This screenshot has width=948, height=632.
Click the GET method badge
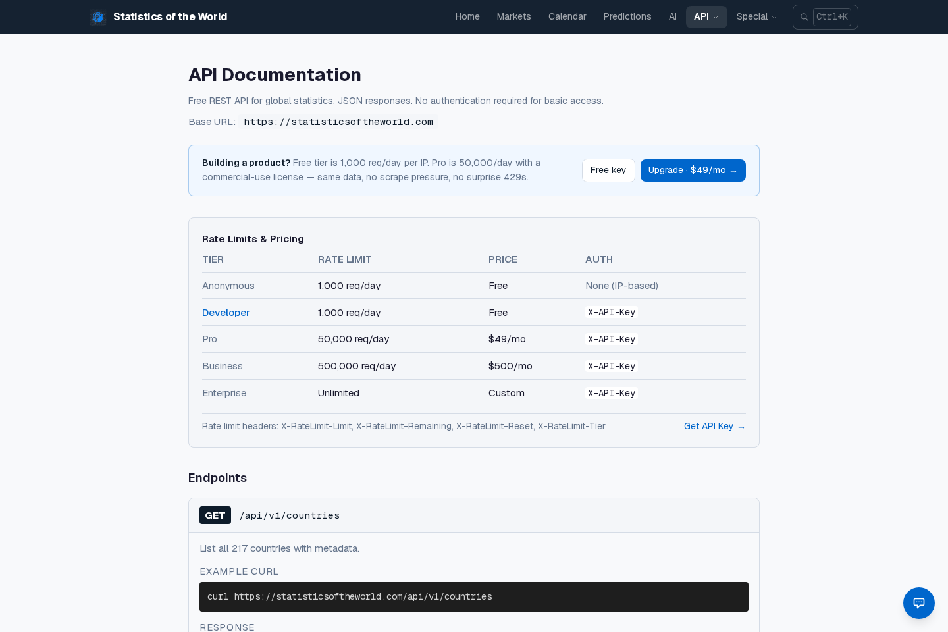click(x=215, y=515)
